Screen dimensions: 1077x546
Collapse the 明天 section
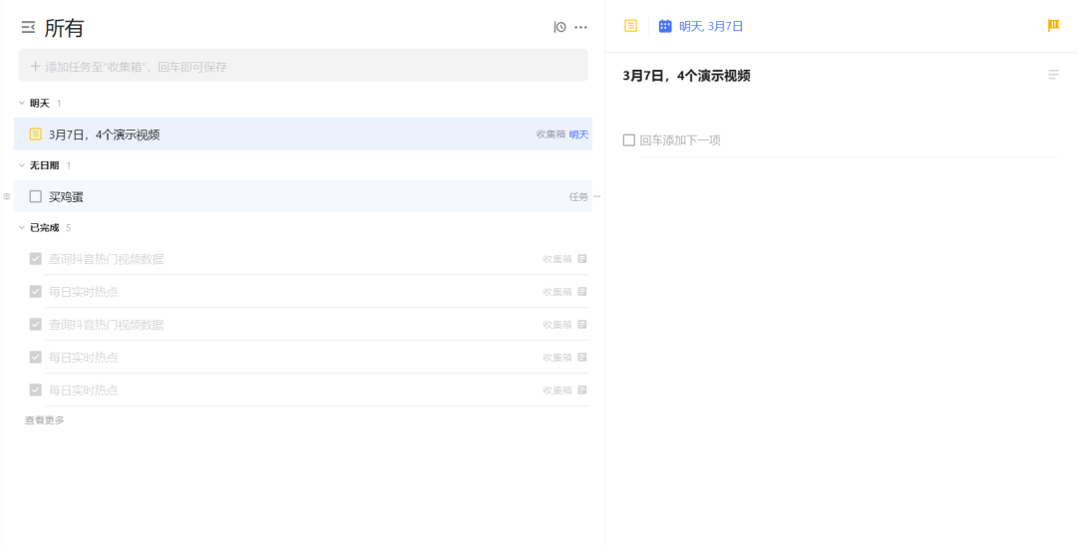pos(22,103)
